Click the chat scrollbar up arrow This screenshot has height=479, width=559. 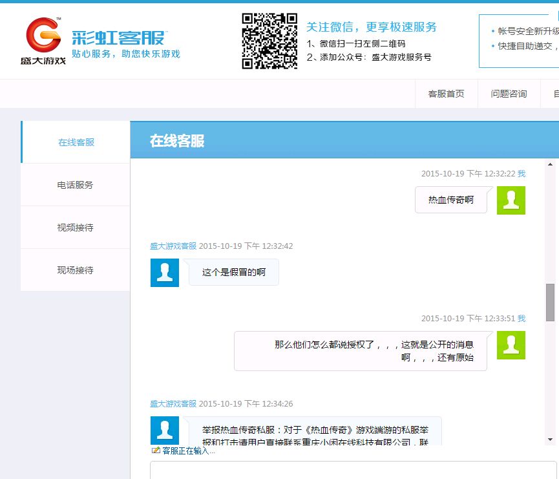coord(550,164)
